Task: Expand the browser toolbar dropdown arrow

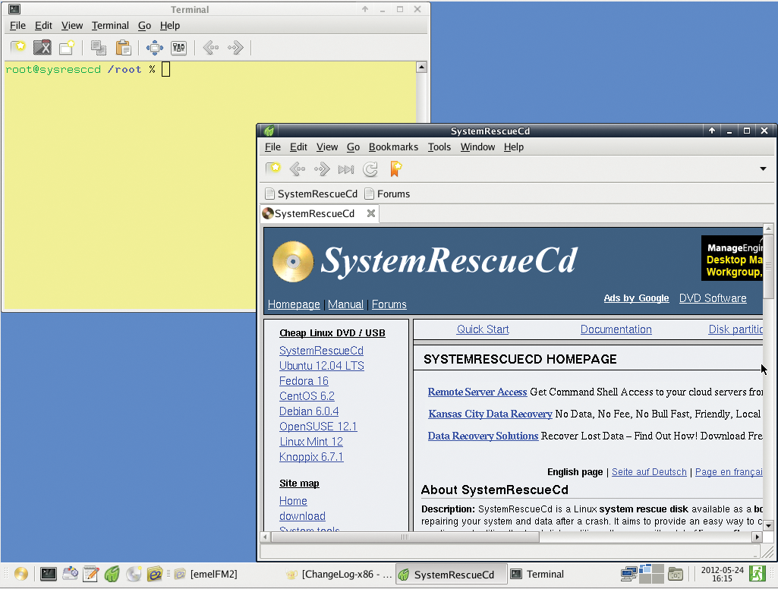Action: pos(763,169)
